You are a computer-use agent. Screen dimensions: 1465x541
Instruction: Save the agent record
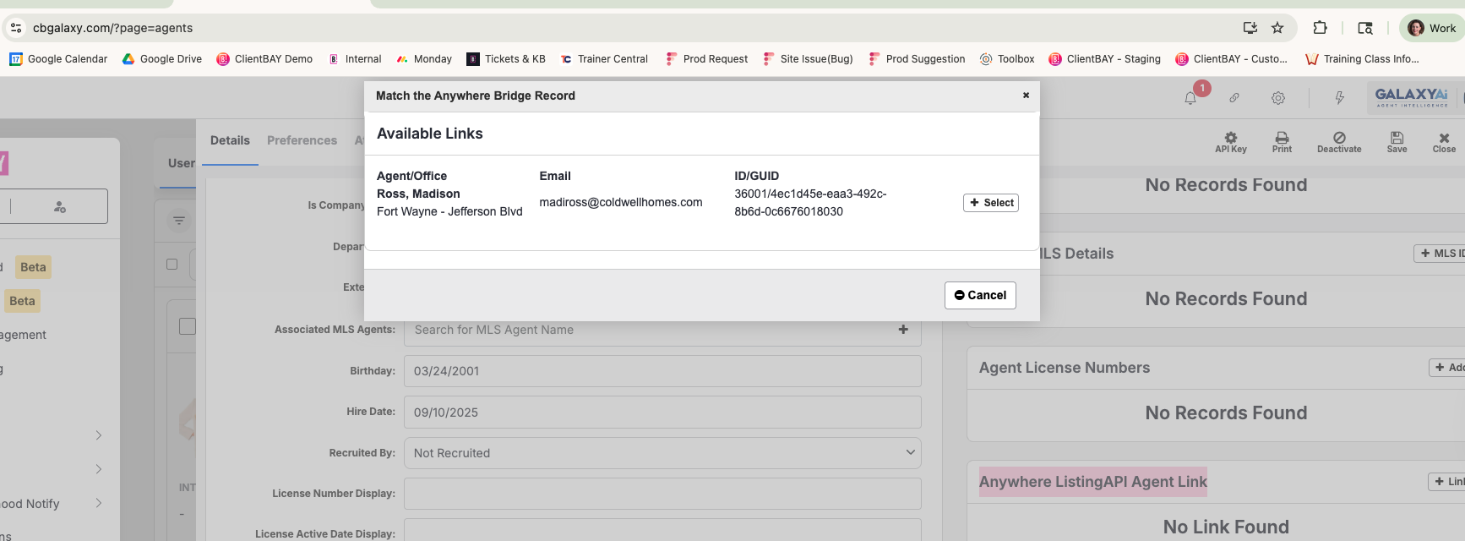point(1397,142)
